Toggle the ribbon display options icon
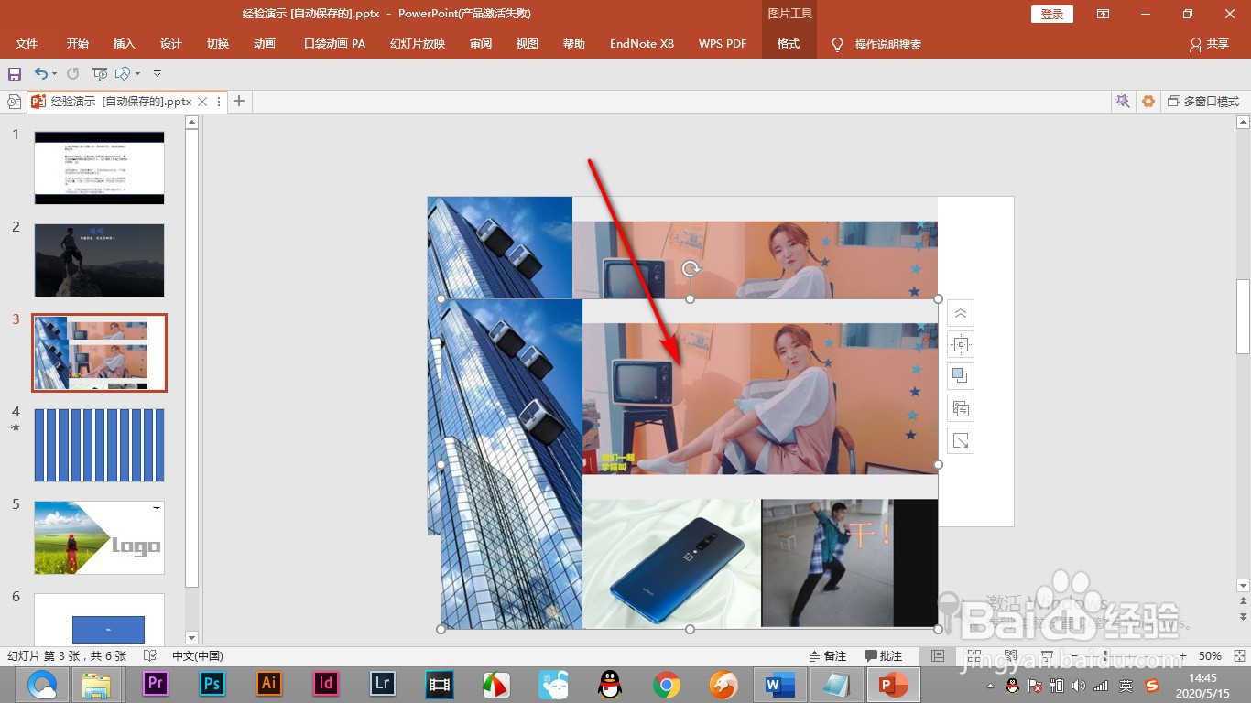 click(x=1104, y=14)
